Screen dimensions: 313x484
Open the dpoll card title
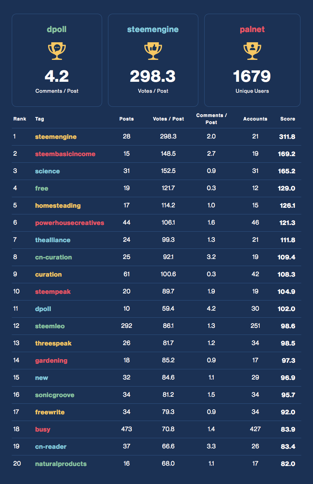(57, 29)
